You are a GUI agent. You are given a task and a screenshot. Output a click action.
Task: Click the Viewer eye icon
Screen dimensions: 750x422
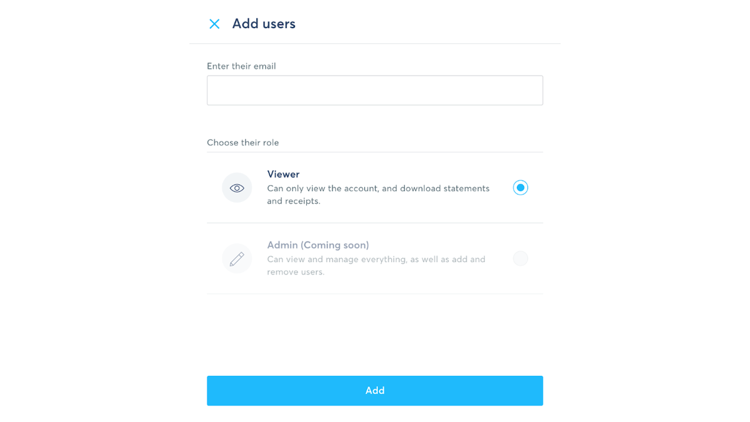[x=237, y=188]
